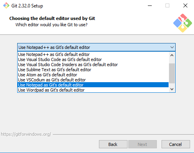
Task: Choose Use Visual Studio Code as default editor
Action: pos(93,59)
